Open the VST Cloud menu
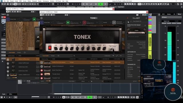 tap(58, 1)
